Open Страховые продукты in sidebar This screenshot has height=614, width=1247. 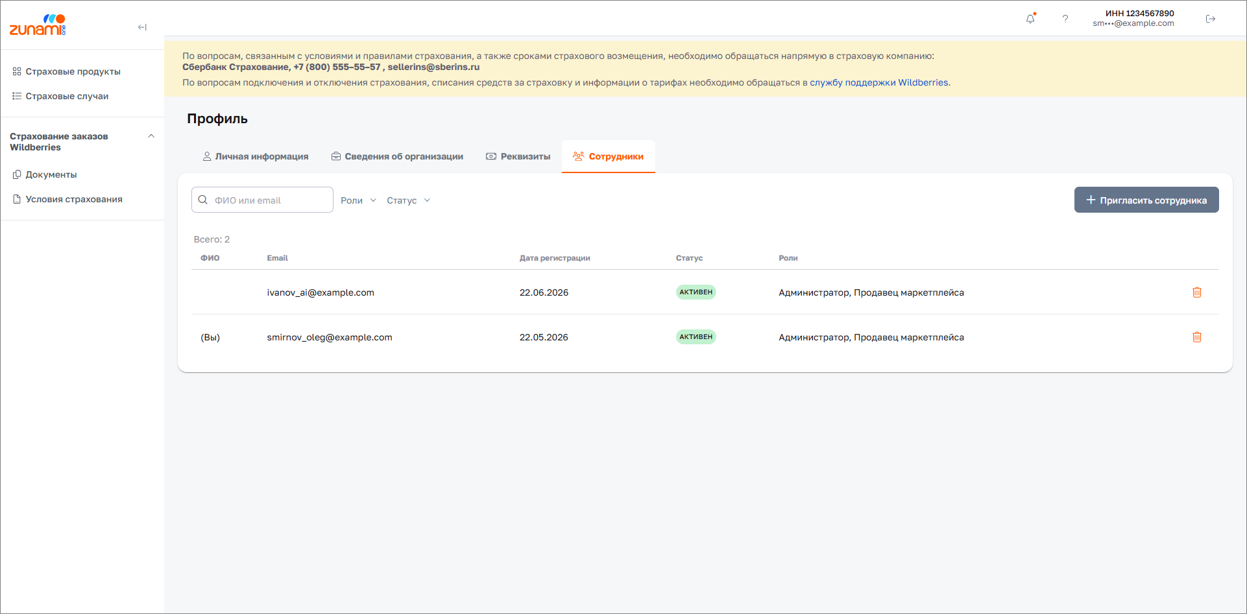coord(67,71)
